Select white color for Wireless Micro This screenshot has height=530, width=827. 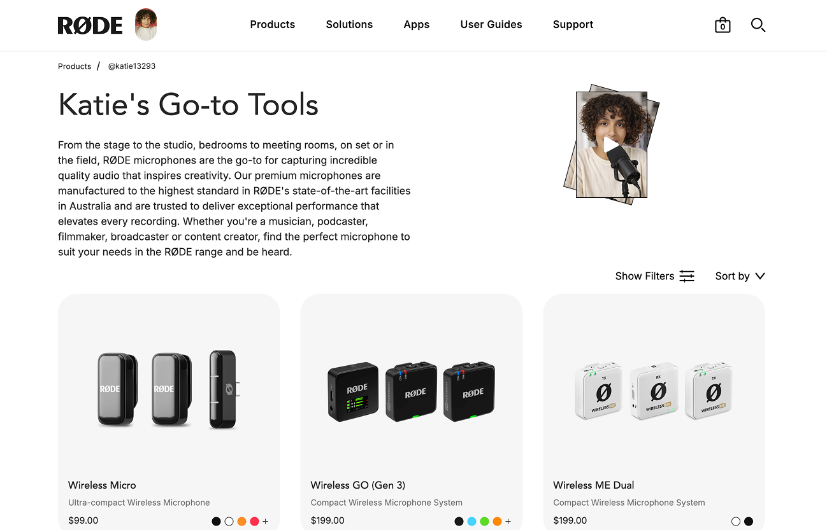coord(229,521)
